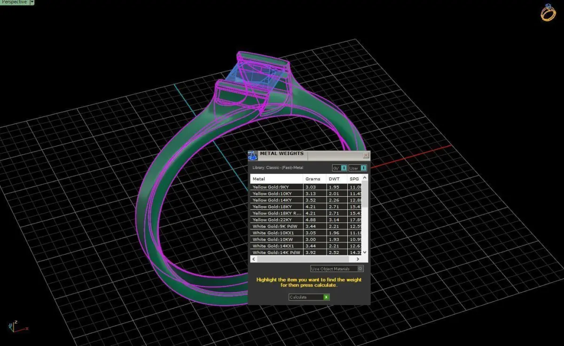Viewport: 564px width, 346px height.
Task: Select the White Gold:10KW row
Action: point(306,239)
